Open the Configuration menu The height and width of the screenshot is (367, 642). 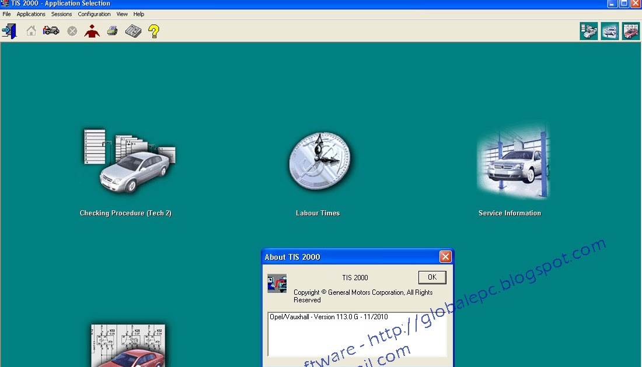click(x=94, y=14)
